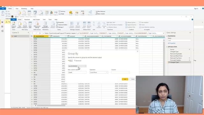Open Data source settings
Viewport: 204px width, 115px height.
(37, 25)
